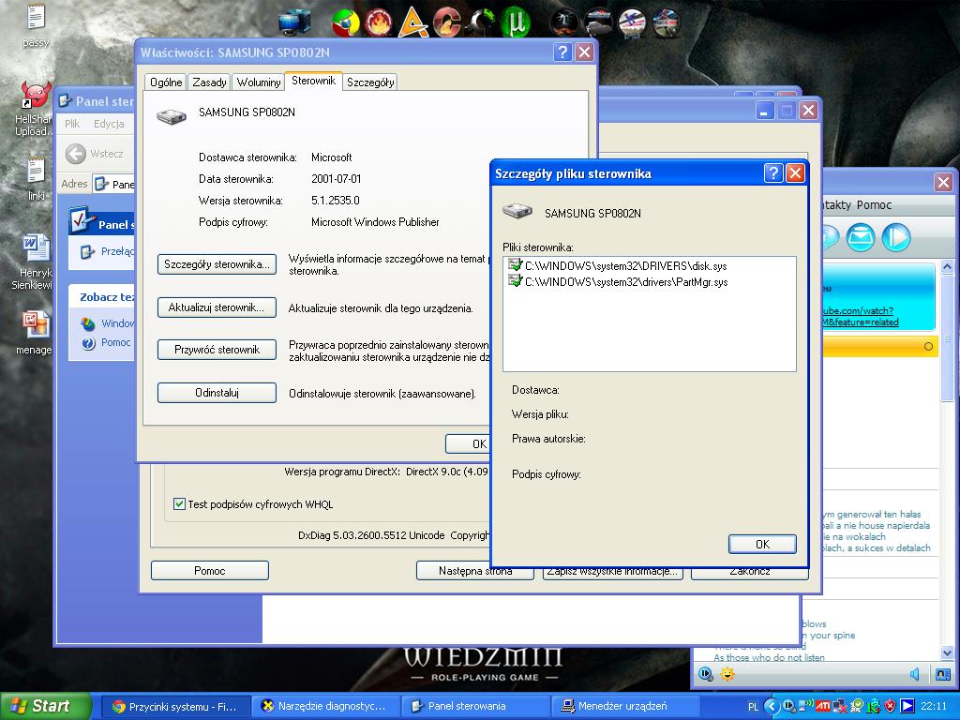Image resolution: width=960 pixels, height=720 pixels.
Task: Open the Plik menu in Panel sterowania
Action: click(x=72, y=124)
